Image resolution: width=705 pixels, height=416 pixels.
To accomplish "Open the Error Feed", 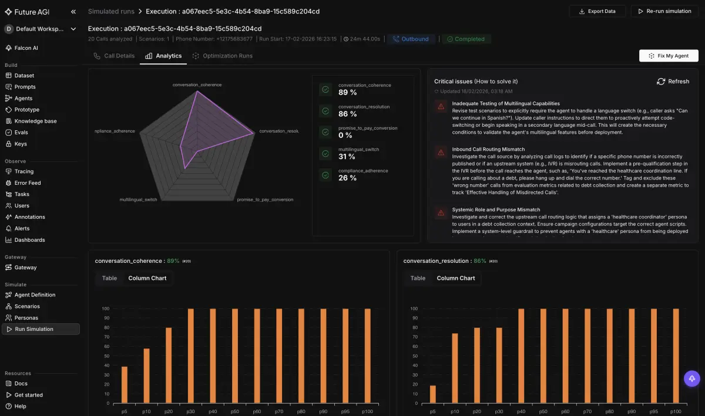I will coord(28,183).
